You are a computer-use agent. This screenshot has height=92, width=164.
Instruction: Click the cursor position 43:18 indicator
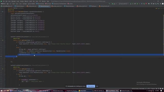(138, 89)
